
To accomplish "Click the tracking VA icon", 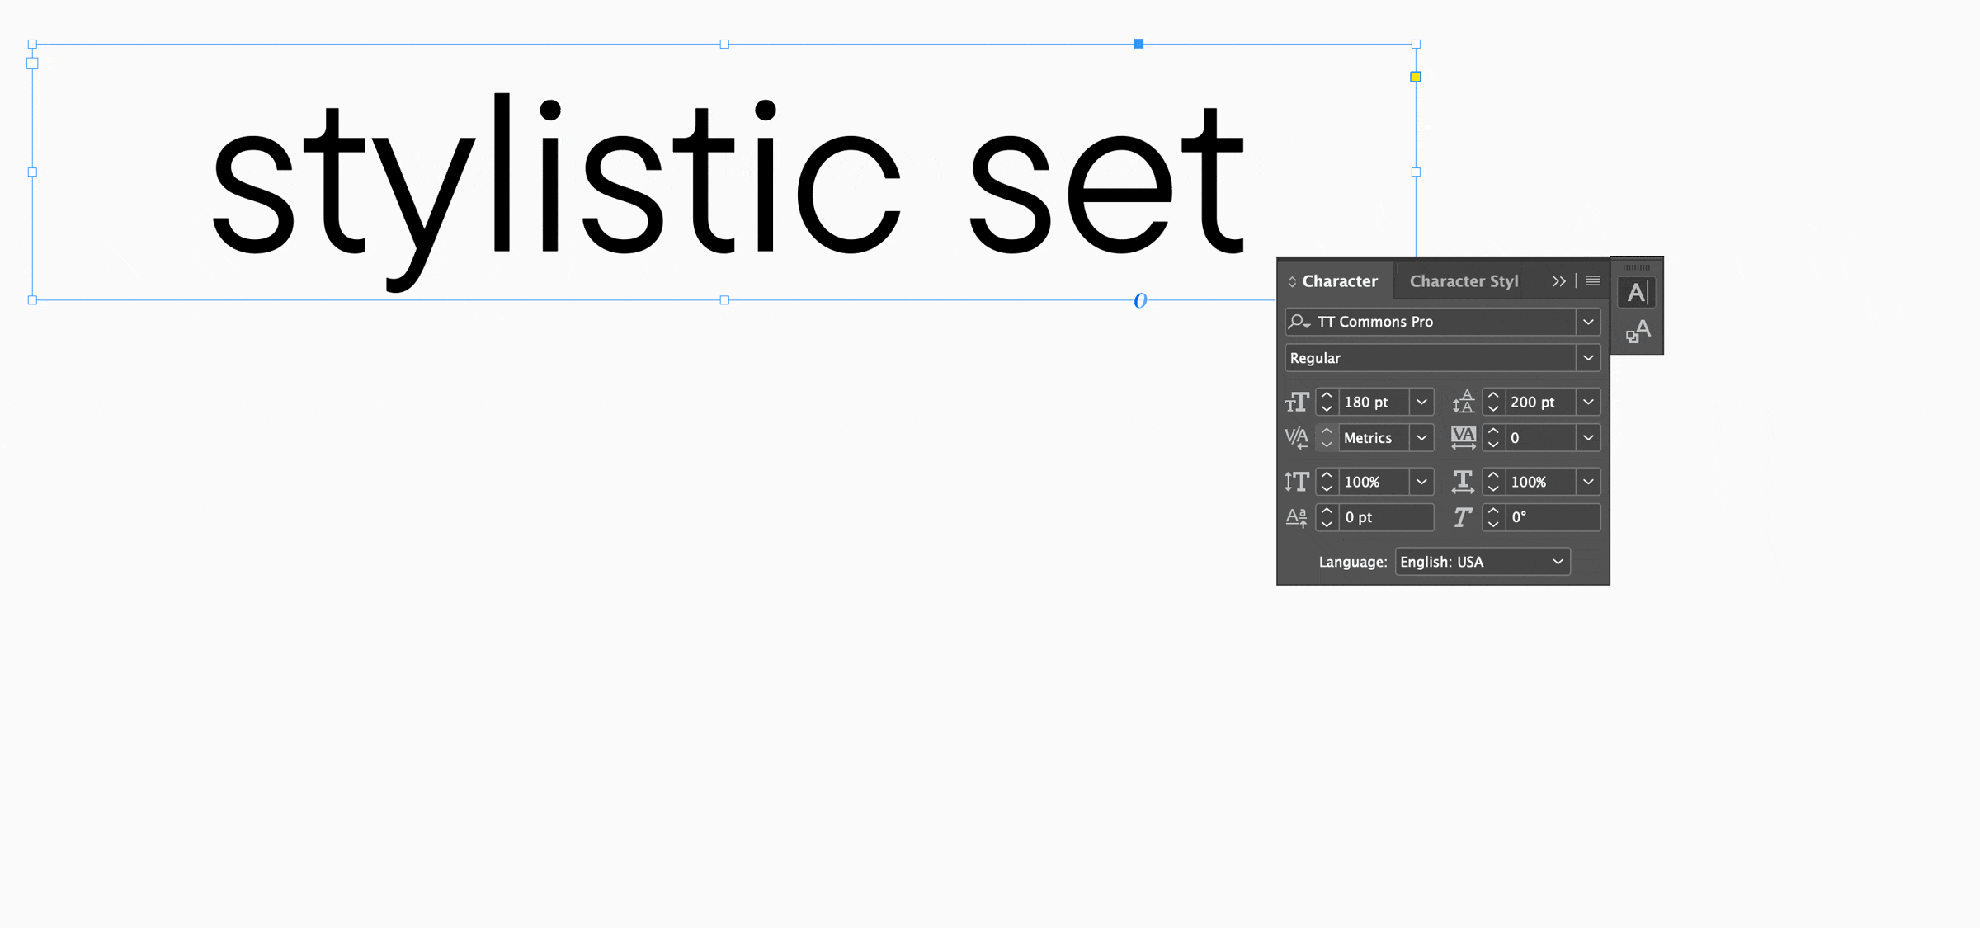I will tap(1464, 437).
